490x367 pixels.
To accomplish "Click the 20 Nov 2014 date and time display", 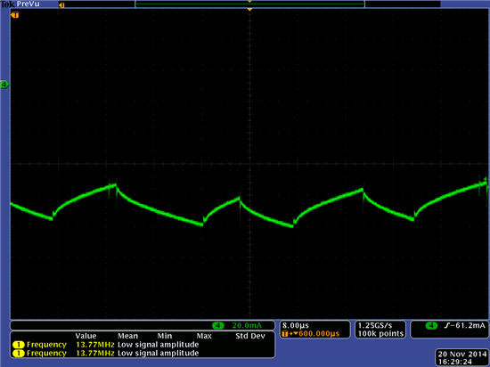I will click(462, 357).
